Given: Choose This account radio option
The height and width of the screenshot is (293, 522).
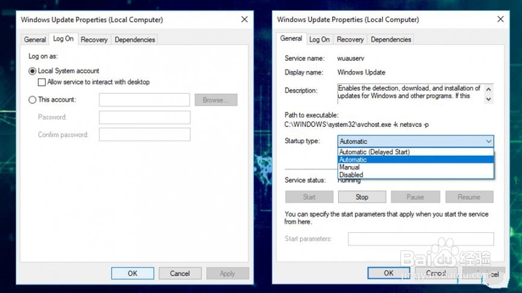Looking at the screenshot, I should (33, 100).
